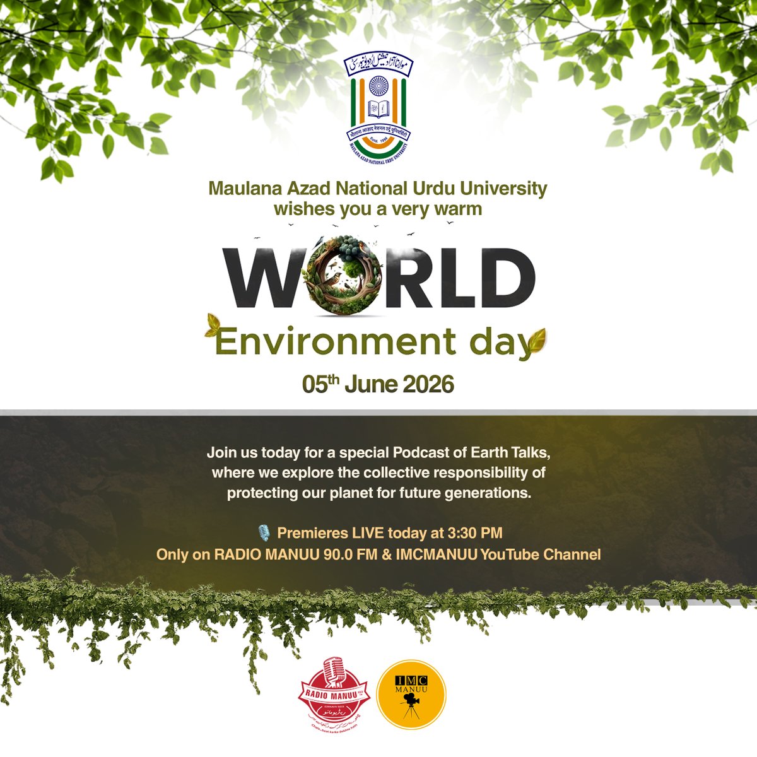This screenshot has width=757, height=757.
Task: Click the IMC MANUU yellow circle logo
Action: tap(411, 695)
